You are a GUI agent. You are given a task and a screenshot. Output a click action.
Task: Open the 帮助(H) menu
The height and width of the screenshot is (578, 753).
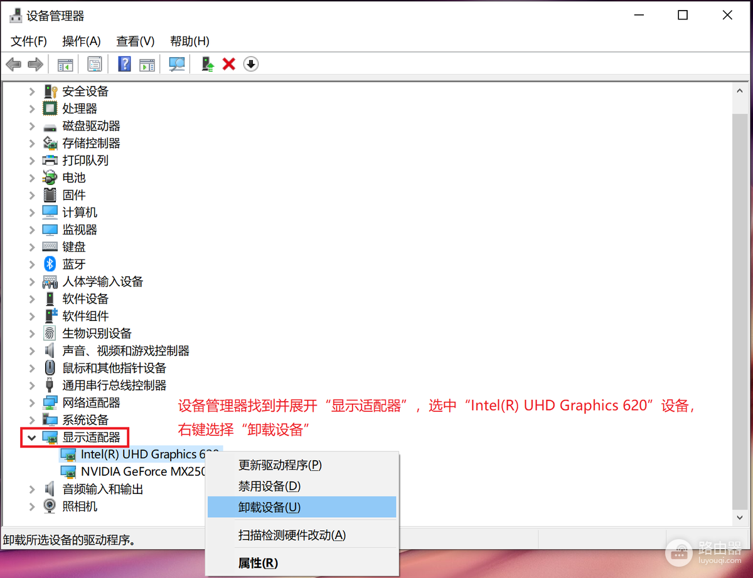pos(190,41)
